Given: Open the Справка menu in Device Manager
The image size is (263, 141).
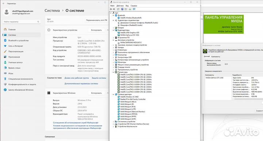Looking at the screenshot, I should pyautogui.click(x=134, y=6).
